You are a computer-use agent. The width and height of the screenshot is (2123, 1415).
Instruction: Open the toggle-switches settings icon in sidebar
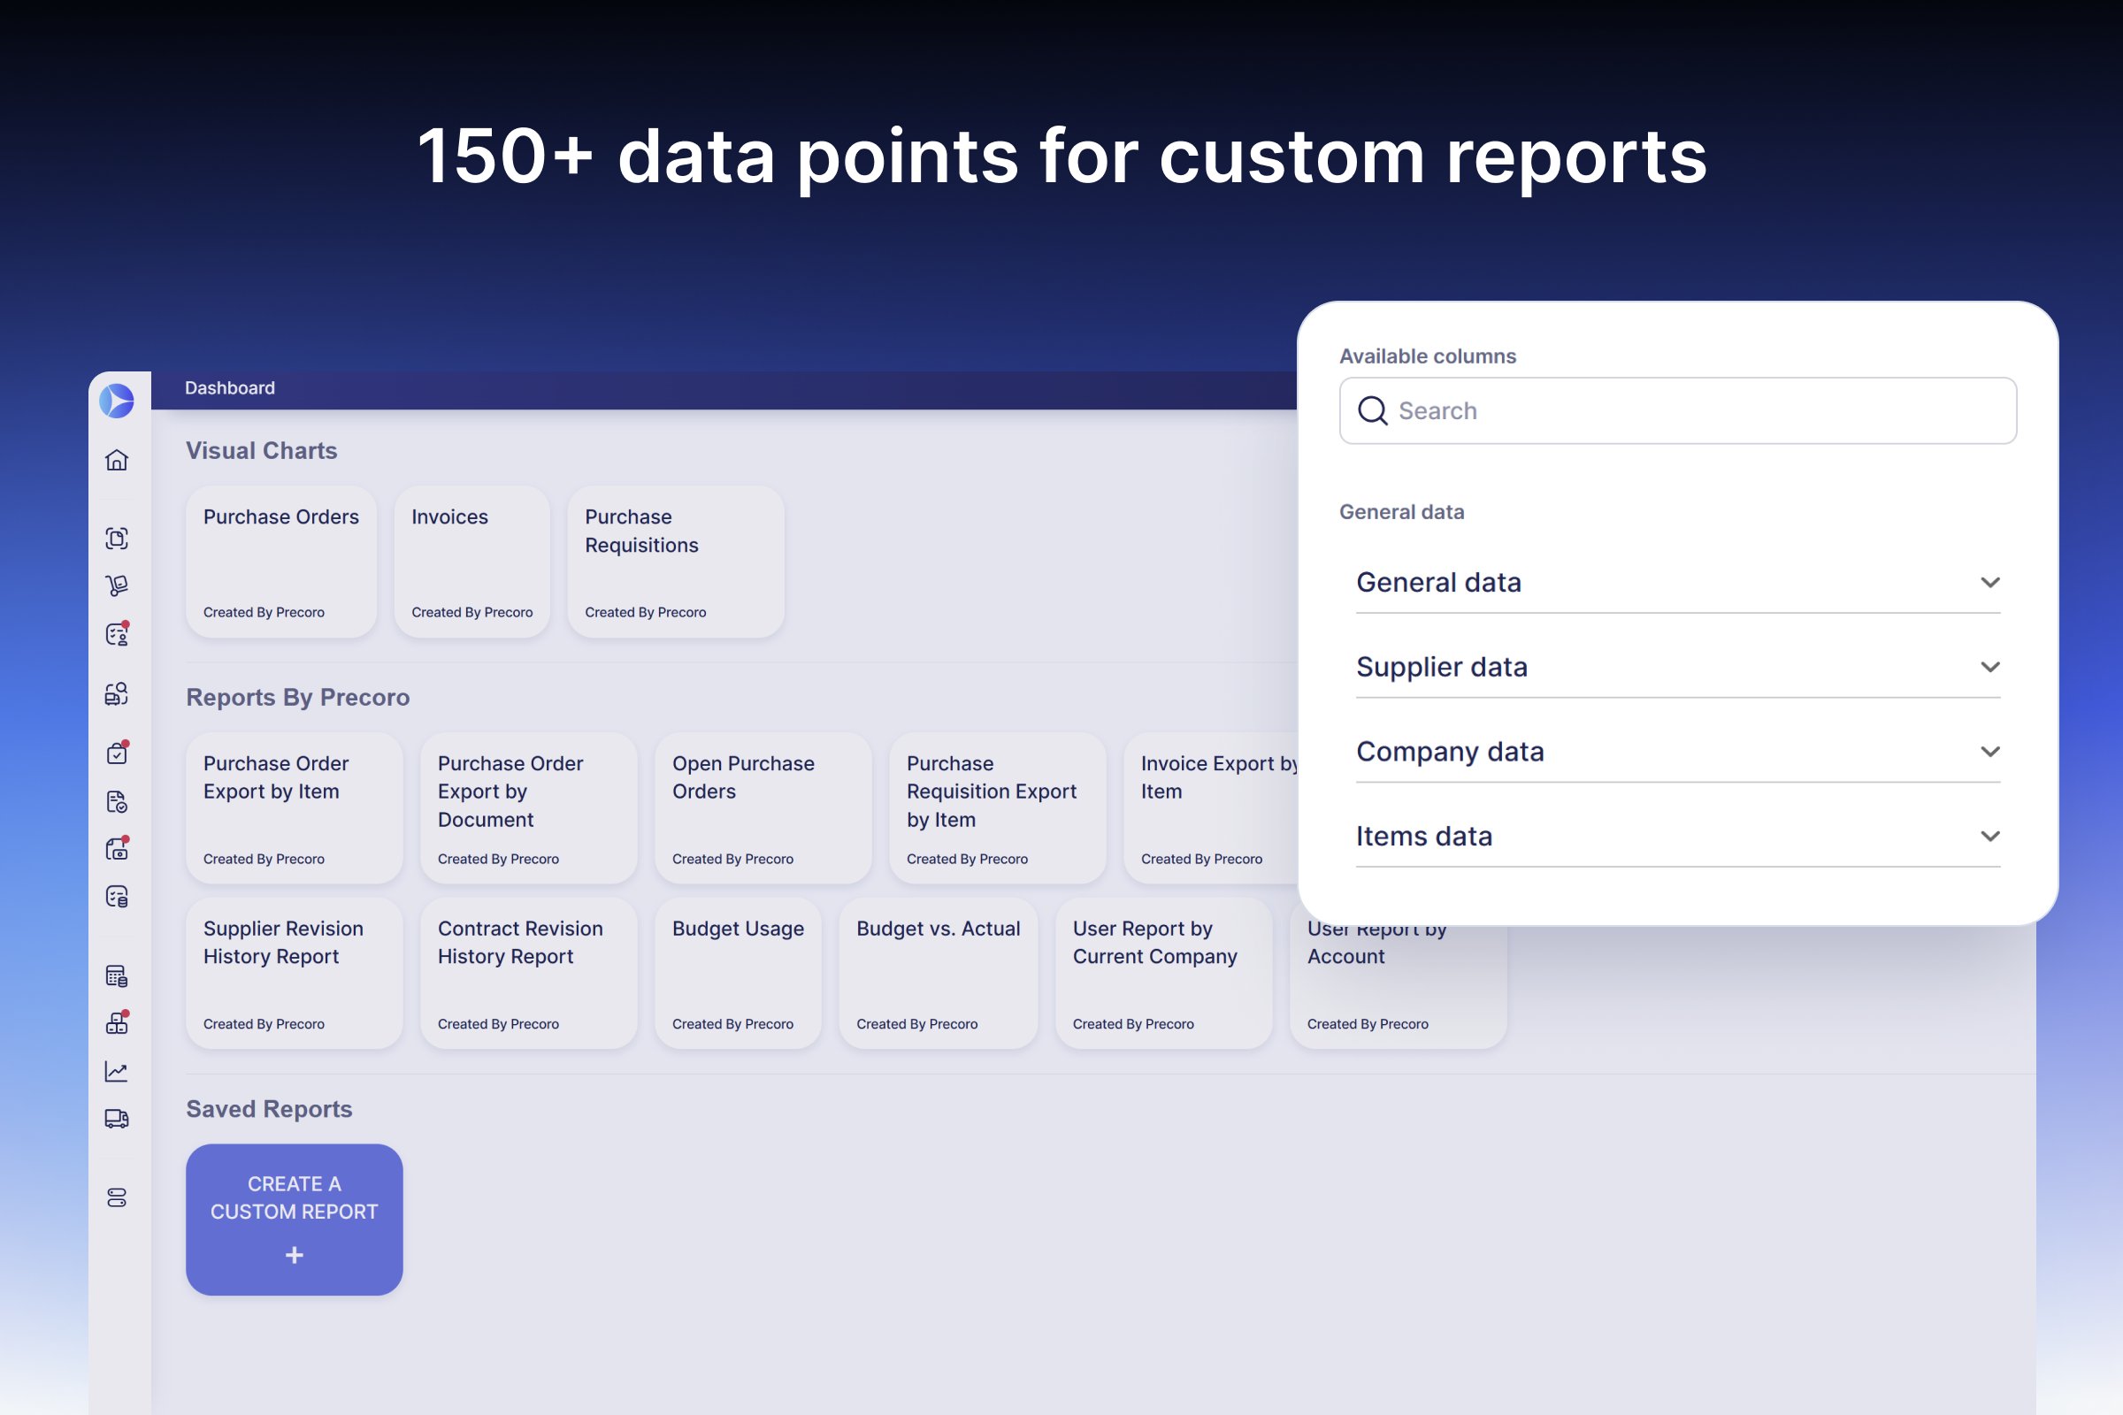click(118, 1197)
